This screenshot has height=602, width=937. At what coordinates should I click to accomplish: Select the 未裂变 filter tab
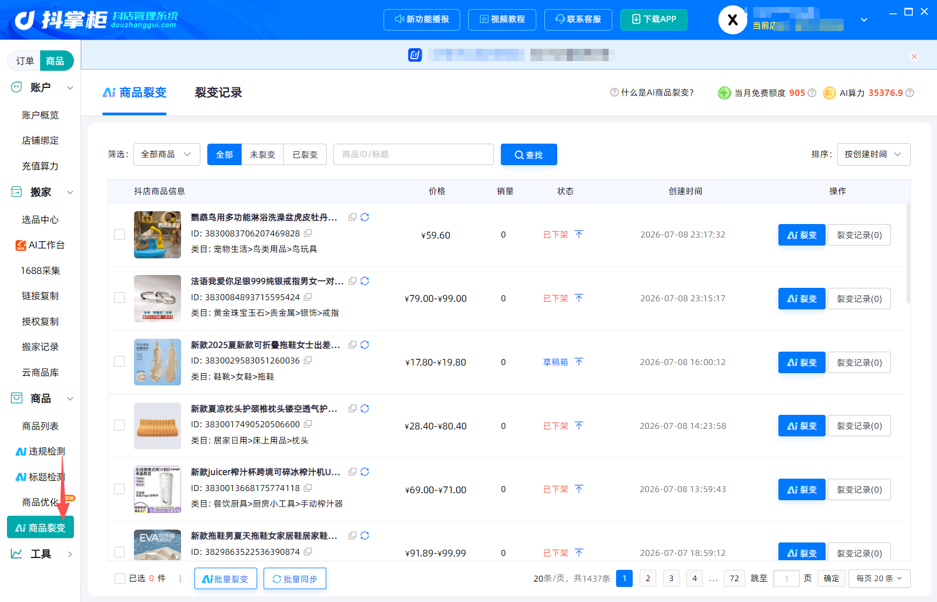[263, 154]
